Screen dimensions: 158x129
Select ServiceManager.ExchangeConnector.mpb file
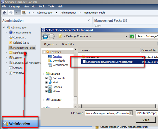click(x=120, y=62)
